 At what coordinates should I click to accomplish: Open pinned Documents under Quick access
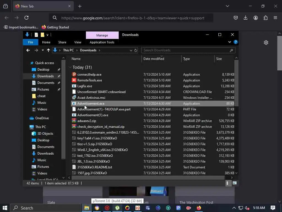46,83
